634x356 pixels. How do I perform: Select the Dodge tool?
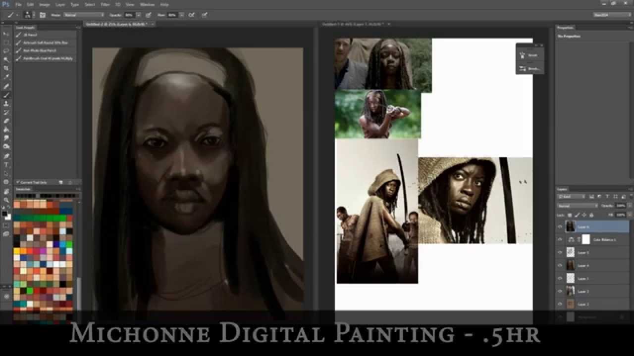click(x=6, y=147)
